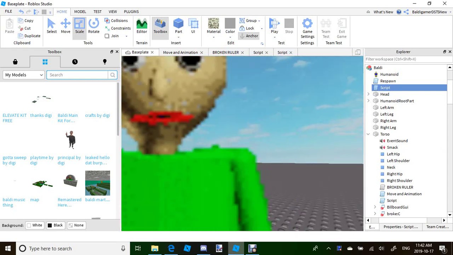Open the Lock dropdown arrow
Viewport: 453px width, 255px height.
pos(262,29)
